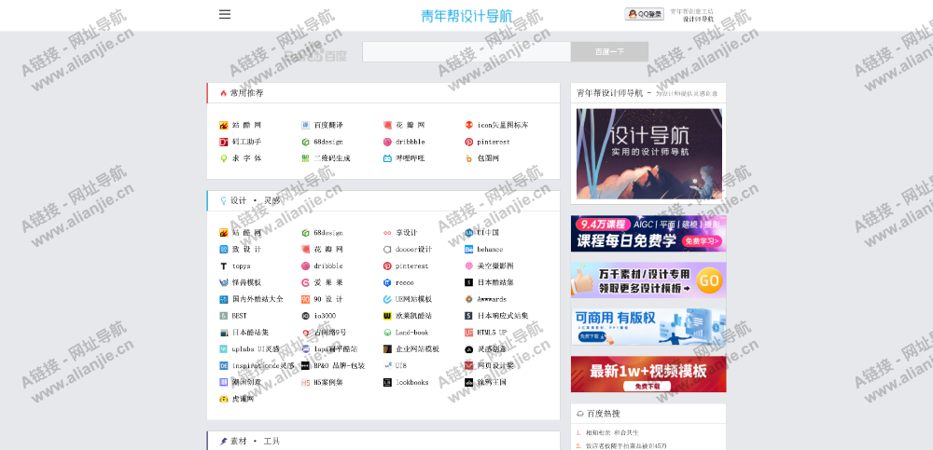
Task: Open the 9.4万课程 免费学 ad banner
Action: coord(648,234)
